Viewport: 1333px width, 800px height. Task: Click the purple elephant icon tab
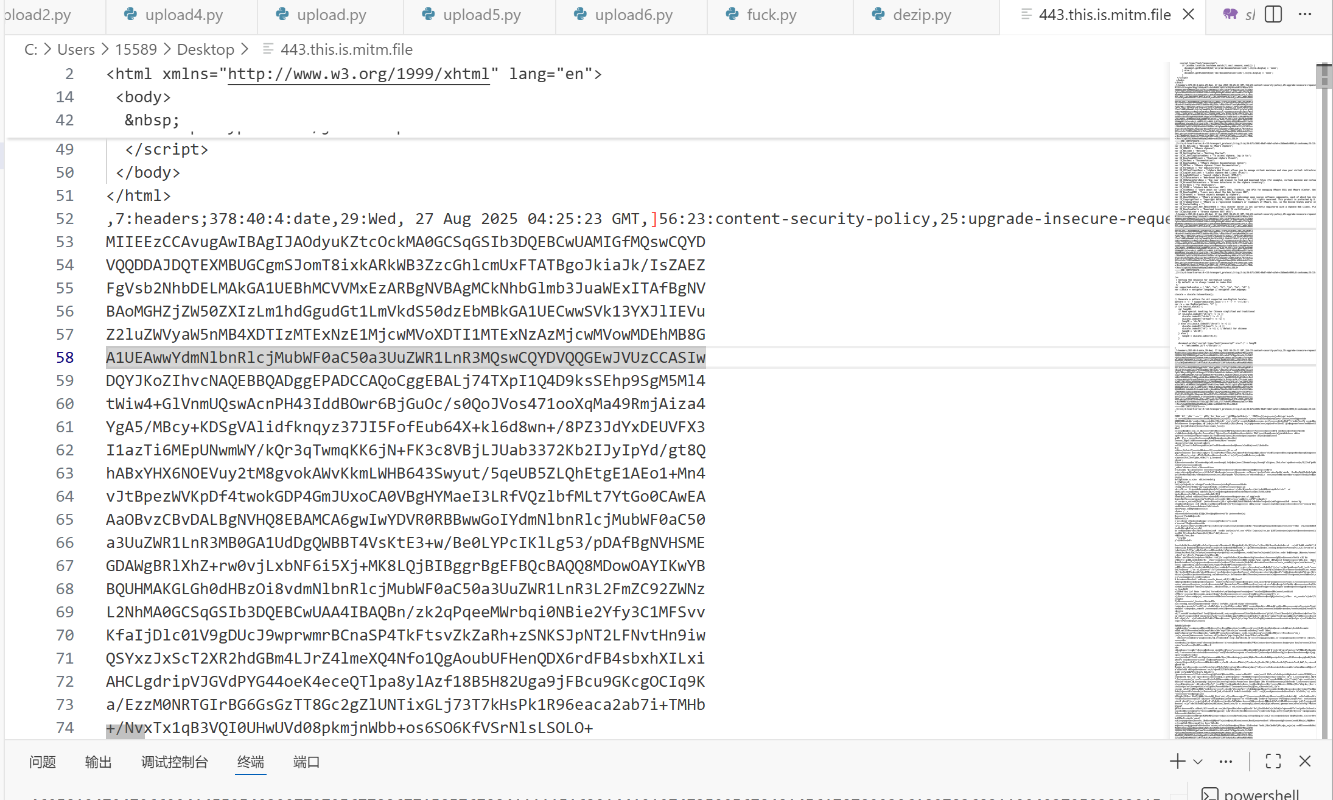[1230, 15]
